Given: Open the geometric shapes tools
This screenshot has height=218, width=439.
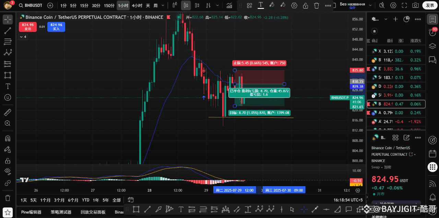Looking at the screenshot, I should click(8, 75).
